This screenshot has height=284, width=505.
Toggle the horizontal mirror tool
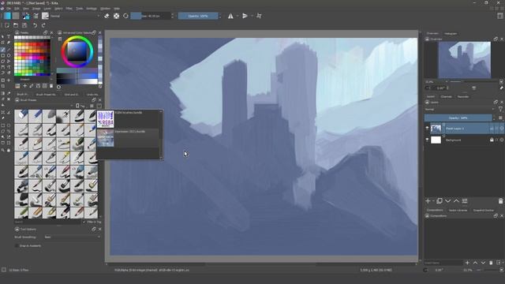pos(230,16)
